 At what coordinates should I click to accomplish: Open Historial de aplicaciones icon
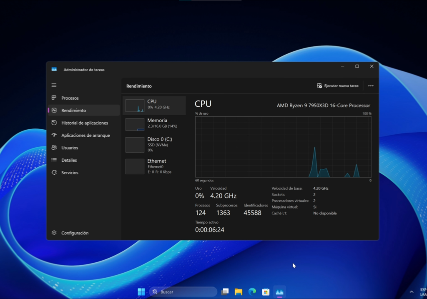coord(54,123)
